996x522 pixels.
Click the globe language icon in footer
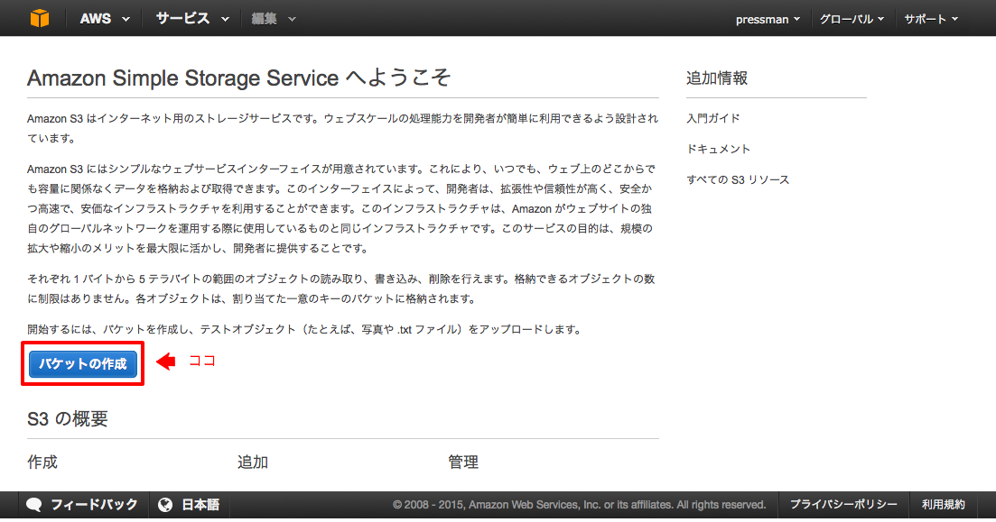click(165, 504)
